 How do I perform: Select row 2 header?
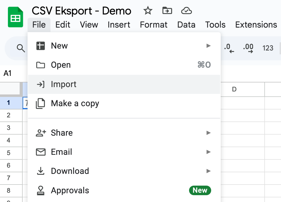click(x=11, y=115)
